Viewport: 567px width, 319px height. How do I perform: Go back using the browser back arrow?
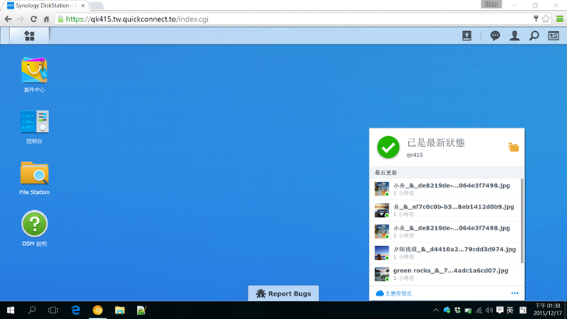pos(8,19)
